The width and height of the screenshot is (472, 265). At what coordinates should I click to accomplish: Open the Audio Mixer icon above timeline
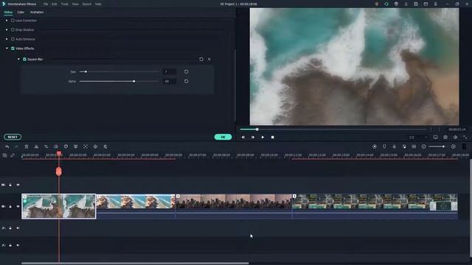(404, 146)
